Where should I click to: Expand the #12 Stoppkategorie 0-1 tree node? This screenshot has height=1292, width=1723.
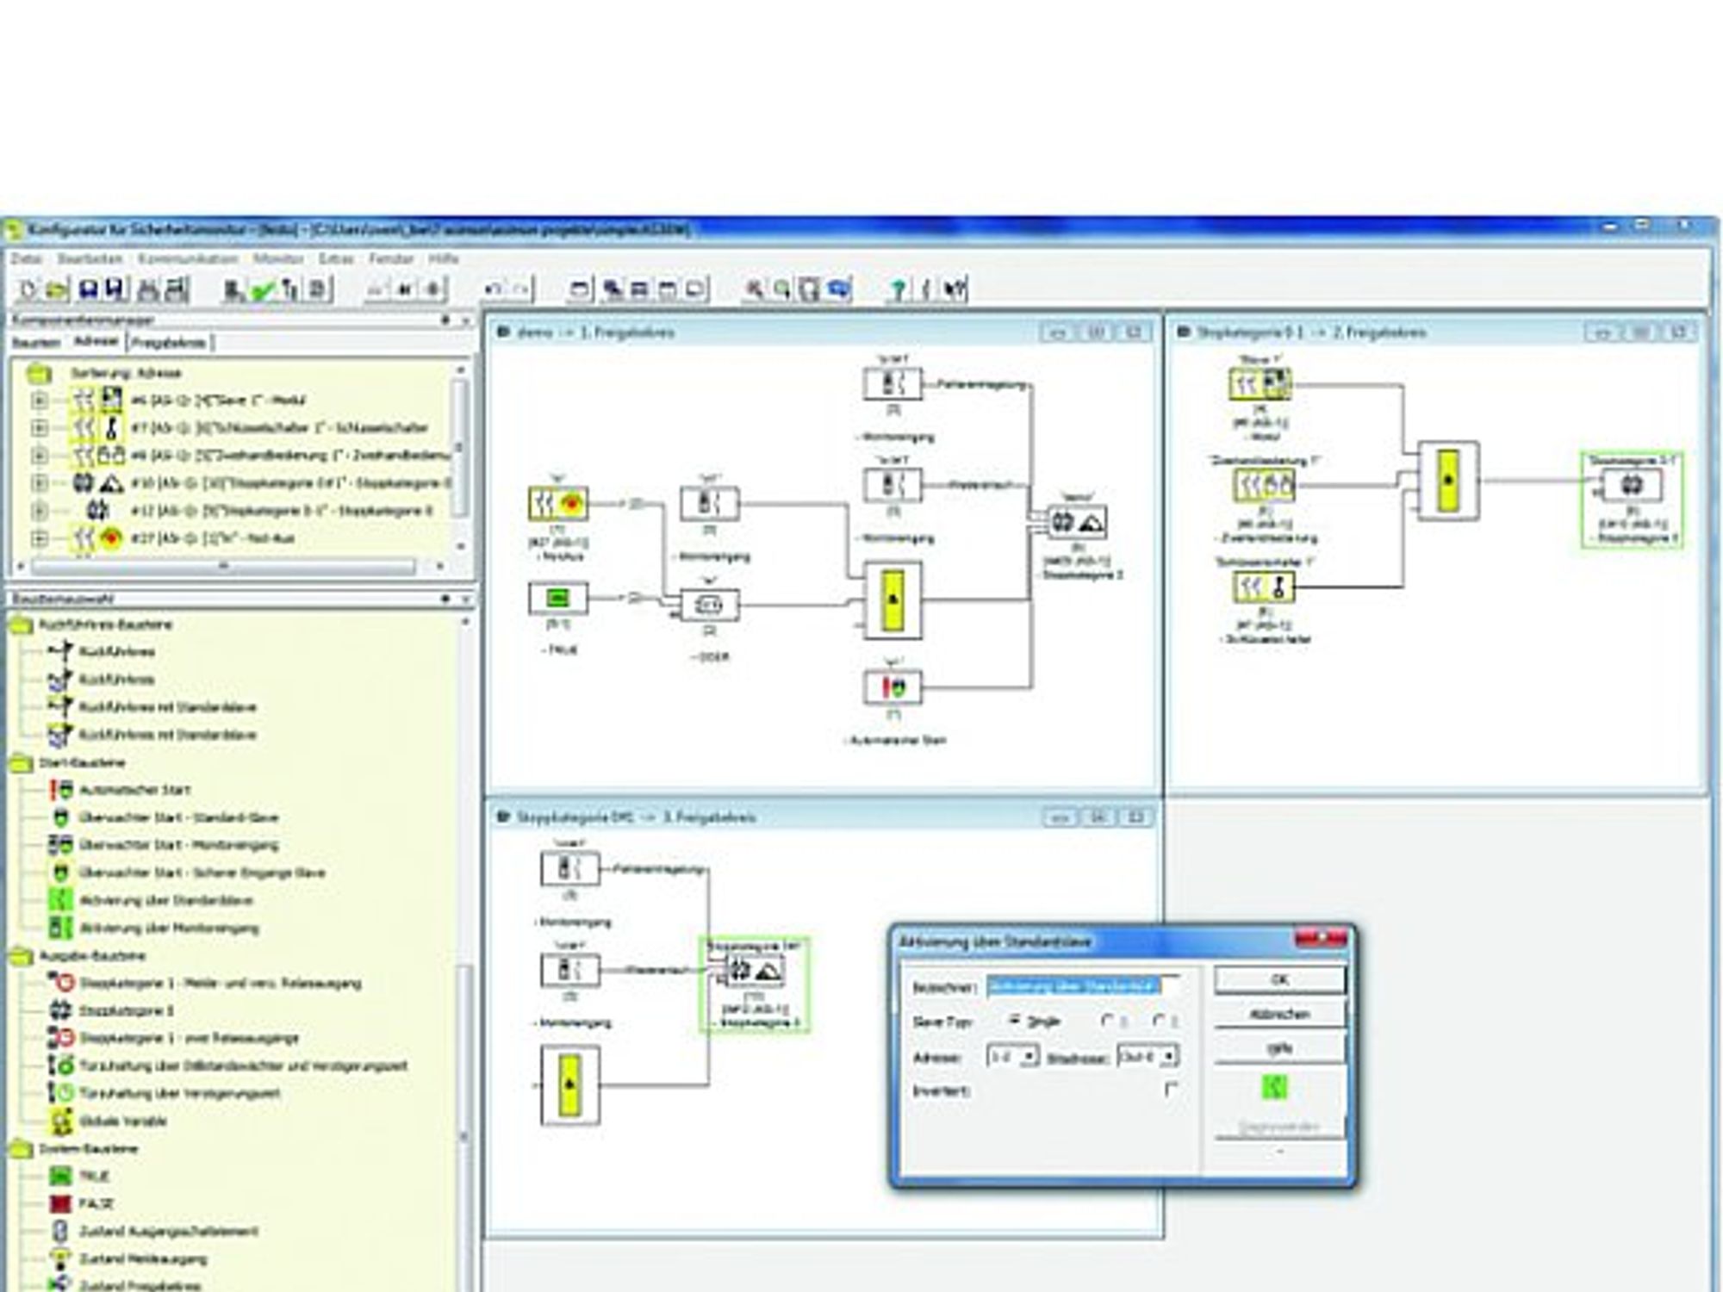[39, 511]
